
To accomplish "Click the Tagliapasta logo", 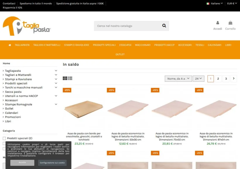I will (x=27, y=26).
